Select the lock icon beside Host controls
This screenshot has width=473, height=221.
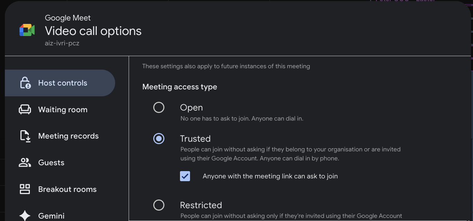(x=25, y=83)
